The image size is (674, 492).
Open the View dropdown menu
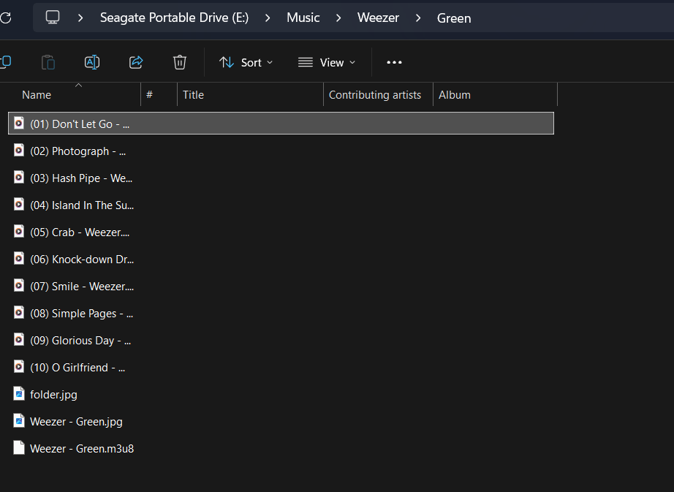[x=327, y=63]
